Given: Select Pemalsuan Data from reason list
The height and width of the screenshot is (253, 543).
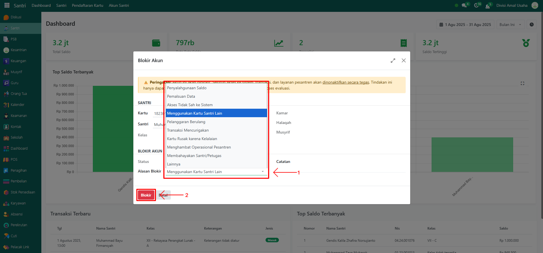Looking at the screenshot, I should point(181,96).
